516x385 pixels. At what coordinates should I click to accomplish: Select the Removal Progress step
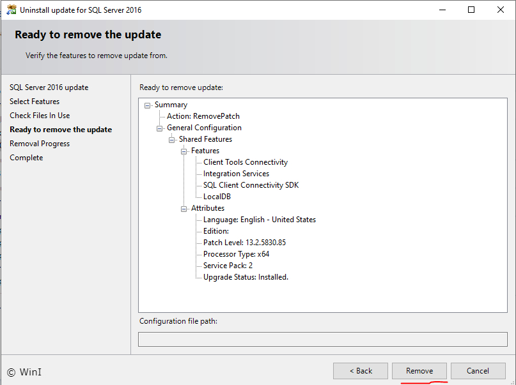(39, 143)
